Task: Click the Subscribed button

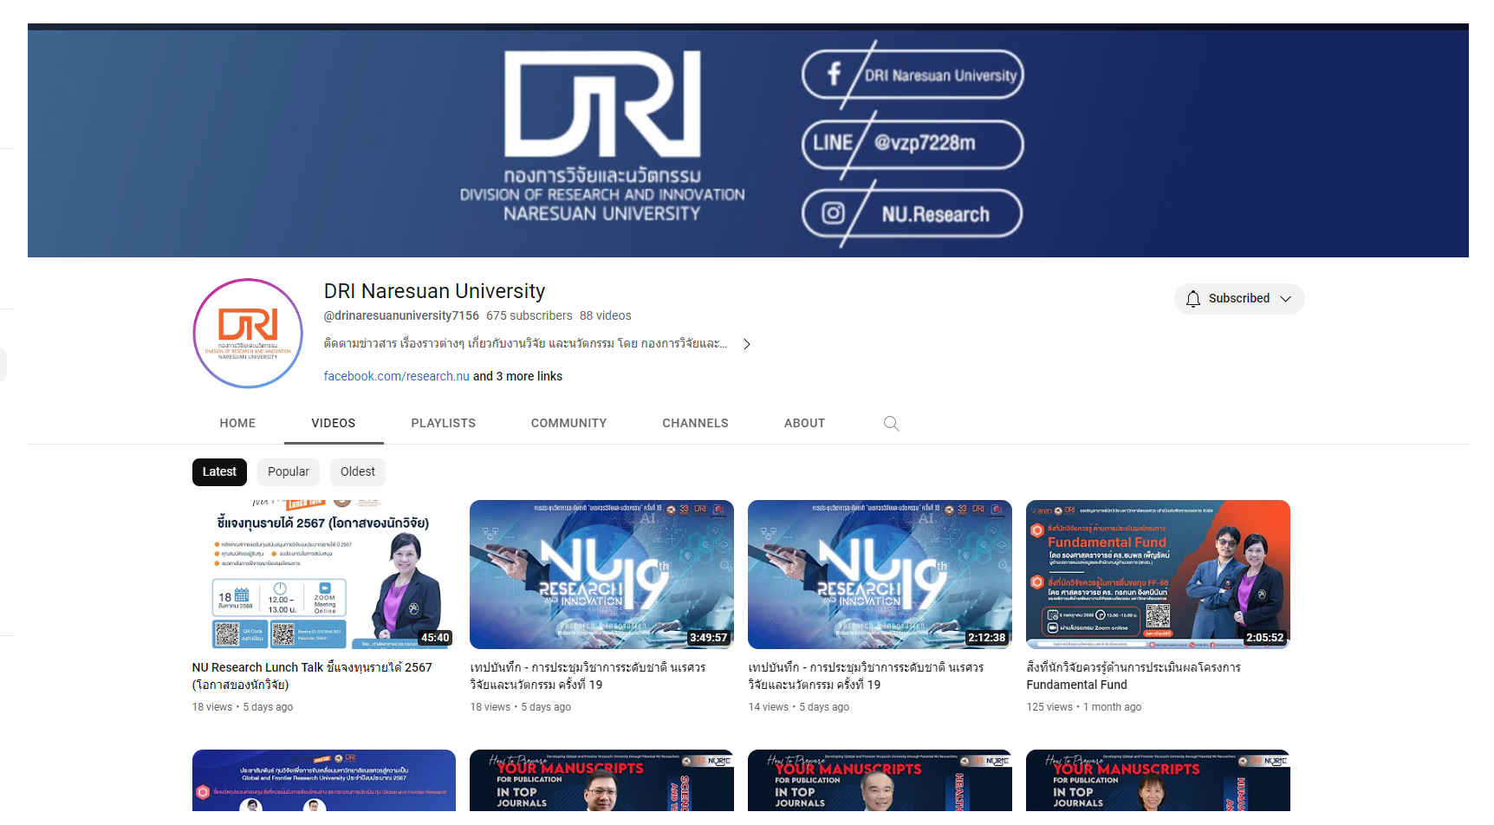Action: (x=1239, y=298)
